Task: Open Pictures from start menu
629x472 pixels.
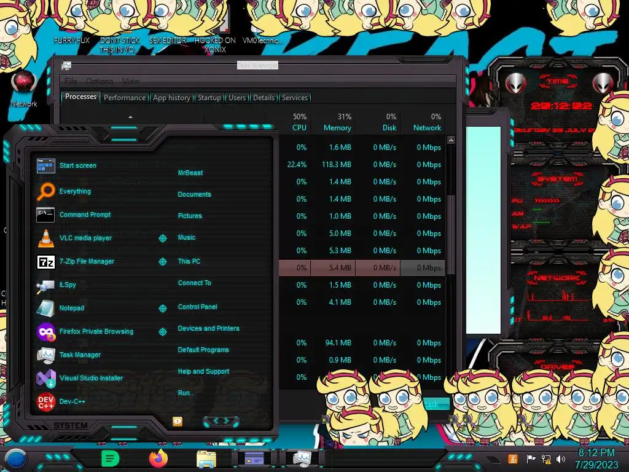Action: [190, 216]
